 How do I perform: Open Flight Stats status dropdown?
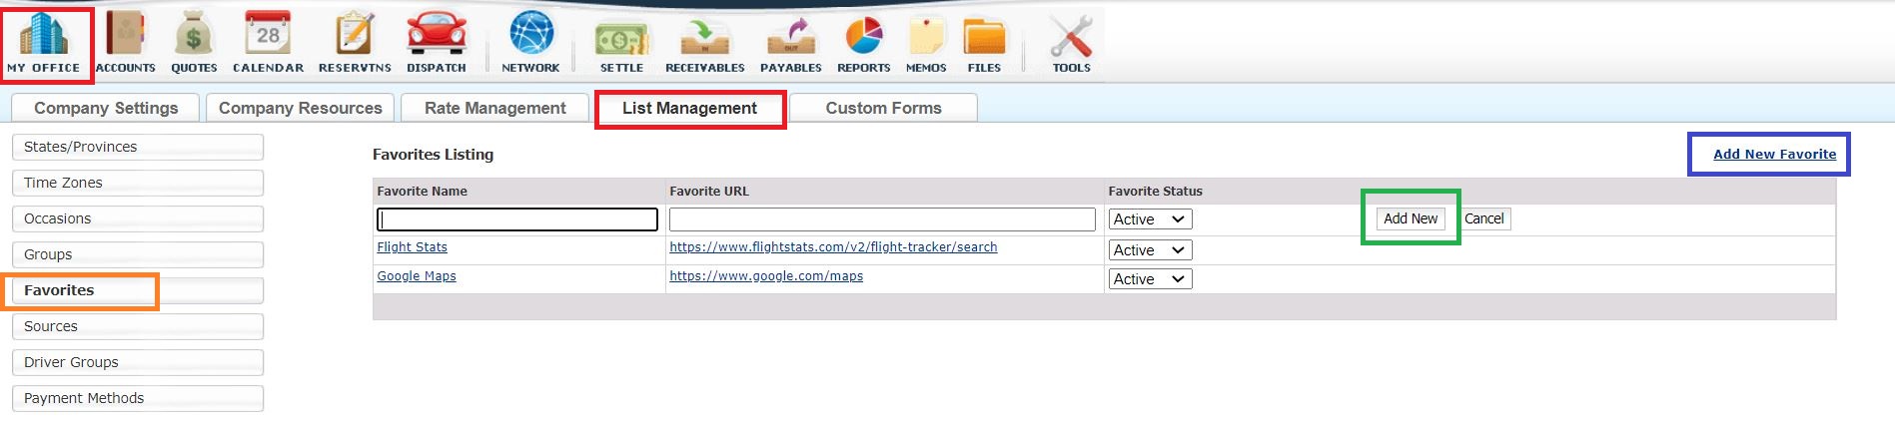coord(1150,250)
